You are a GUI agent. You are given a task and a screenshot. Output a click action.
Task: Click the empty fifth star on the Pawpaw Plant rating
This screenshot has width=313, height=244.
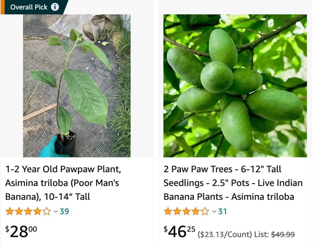[x=46, y=211]
